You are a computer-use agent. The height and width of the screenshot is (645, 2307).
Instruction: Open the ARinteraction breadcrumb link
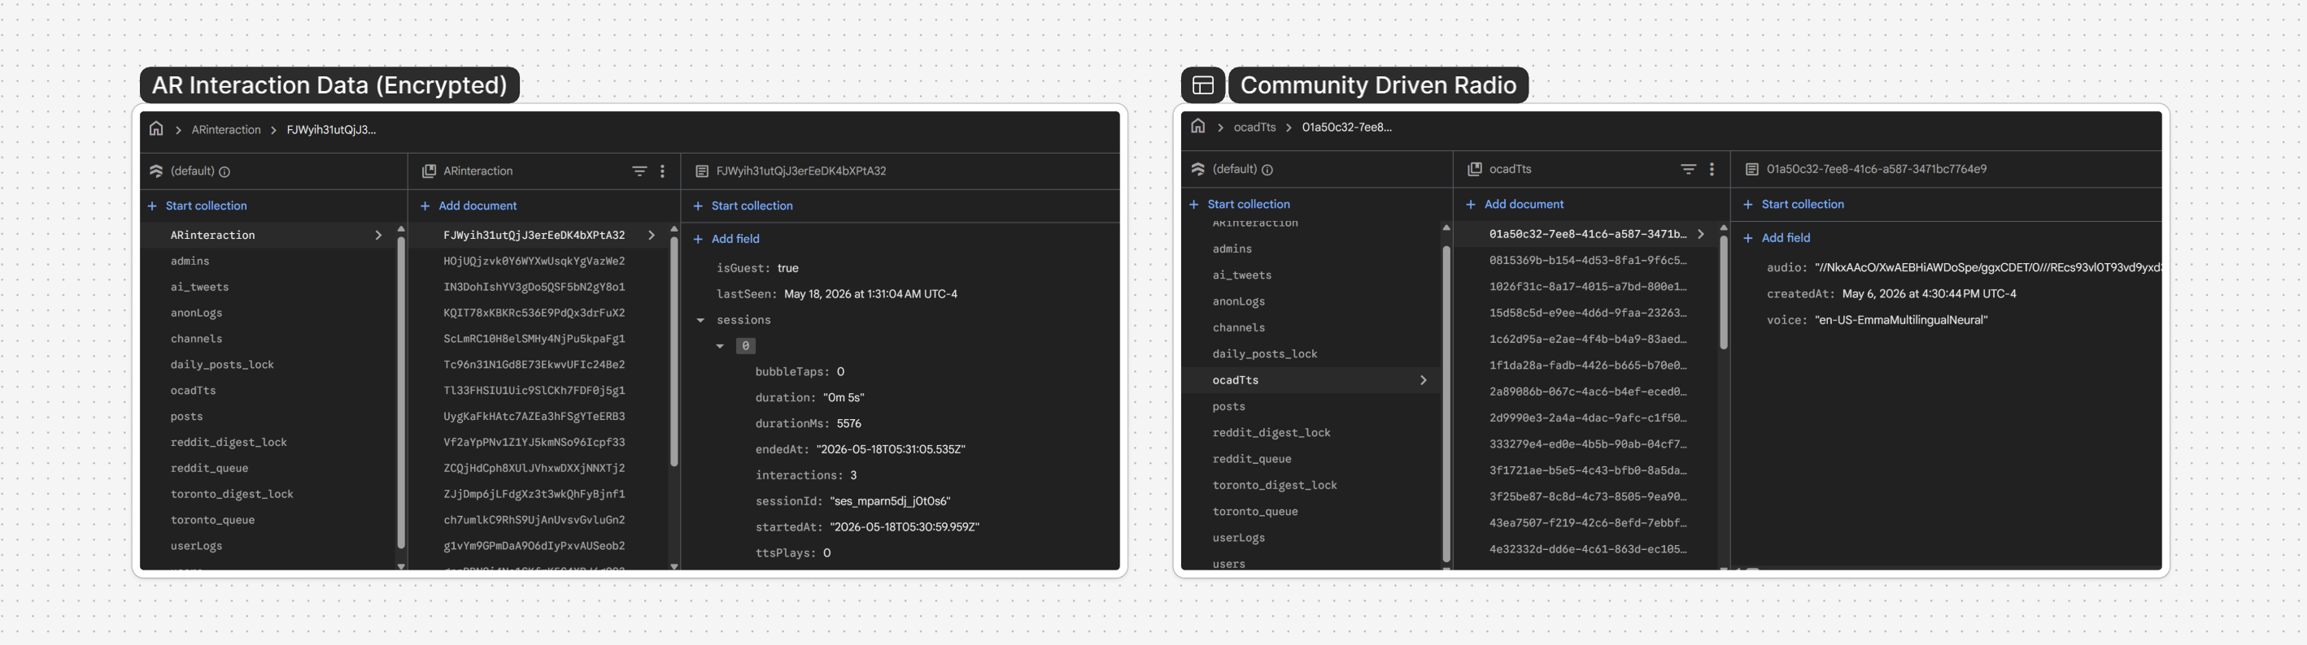227,130
